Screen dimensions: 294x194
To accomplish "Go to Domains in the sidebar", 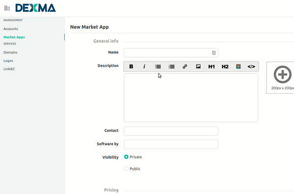I will 10,52.
